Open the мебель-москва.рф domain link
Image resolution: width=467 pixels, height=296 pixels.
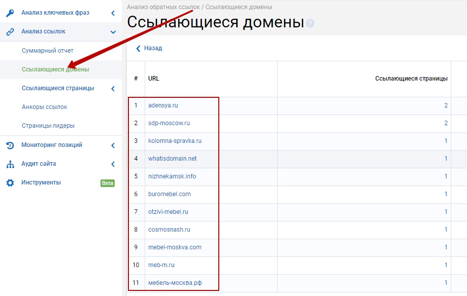(175, 283)
